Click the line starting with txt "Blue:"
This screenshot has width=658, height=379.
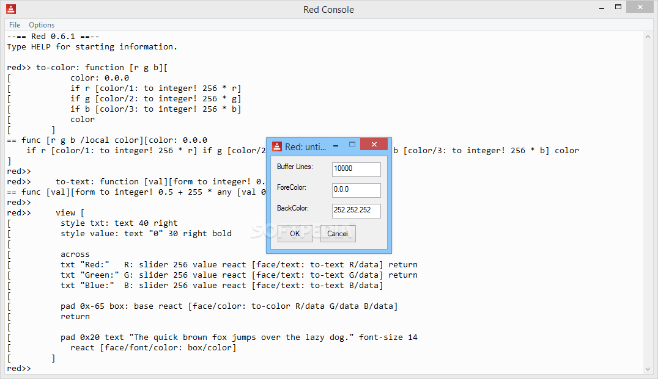click(221, 286)
